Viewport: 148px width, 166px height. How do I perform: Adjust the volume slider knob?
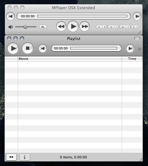pyautogui.click(x=25, y=27)
